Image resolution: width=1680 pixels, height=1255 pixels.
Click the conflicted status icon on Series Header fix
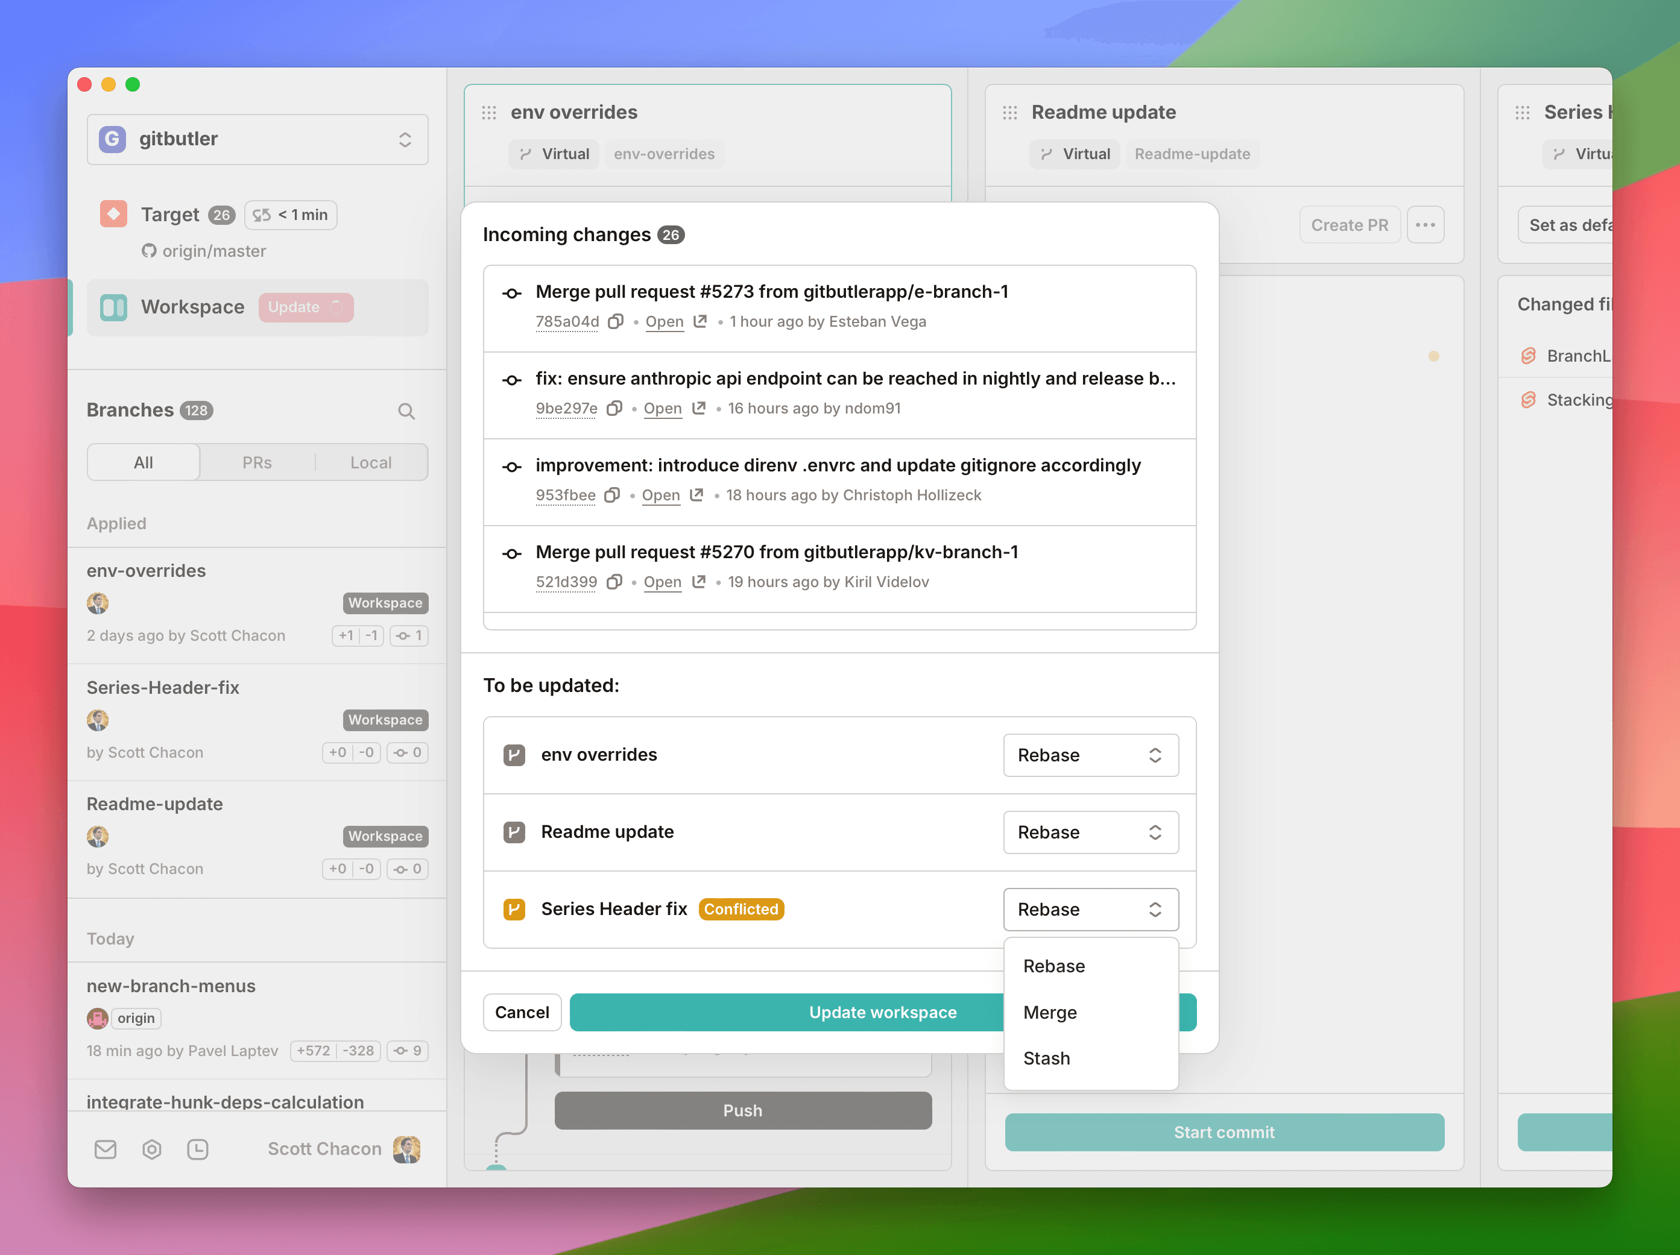516,910
